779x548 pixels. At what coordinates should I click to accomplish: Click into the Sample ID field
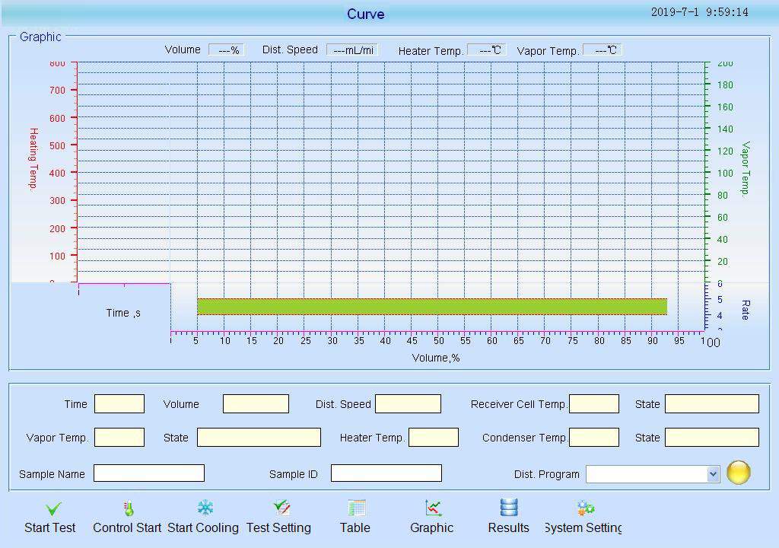pyautogui.click(x=386, y=473)
